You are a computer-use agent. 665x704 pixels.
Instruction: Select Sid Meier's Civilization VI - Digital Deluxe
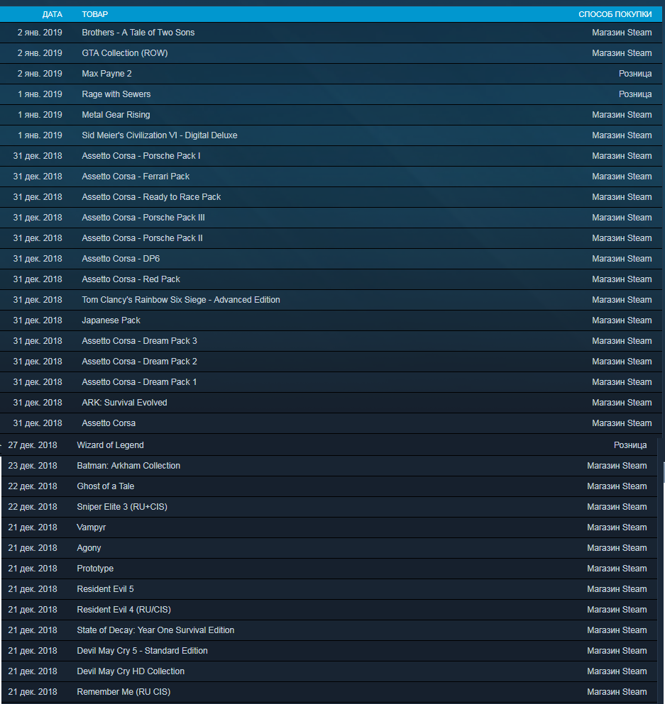tap(160, 135)
